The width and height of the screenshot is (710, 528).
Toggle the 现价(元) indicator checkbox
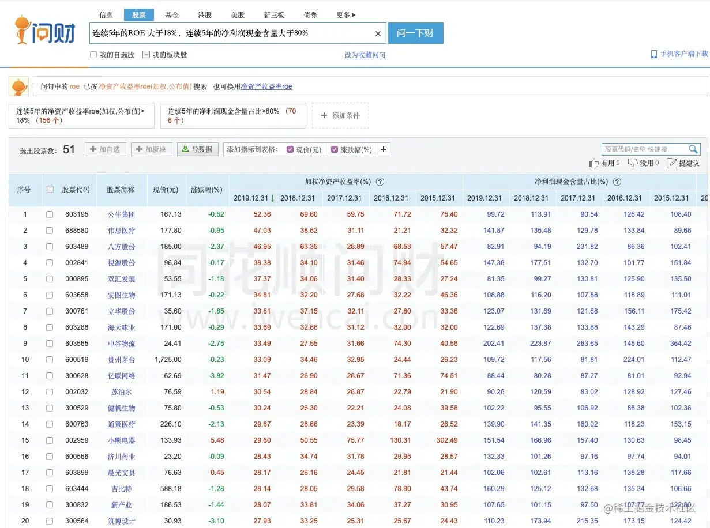click(290, 149)
